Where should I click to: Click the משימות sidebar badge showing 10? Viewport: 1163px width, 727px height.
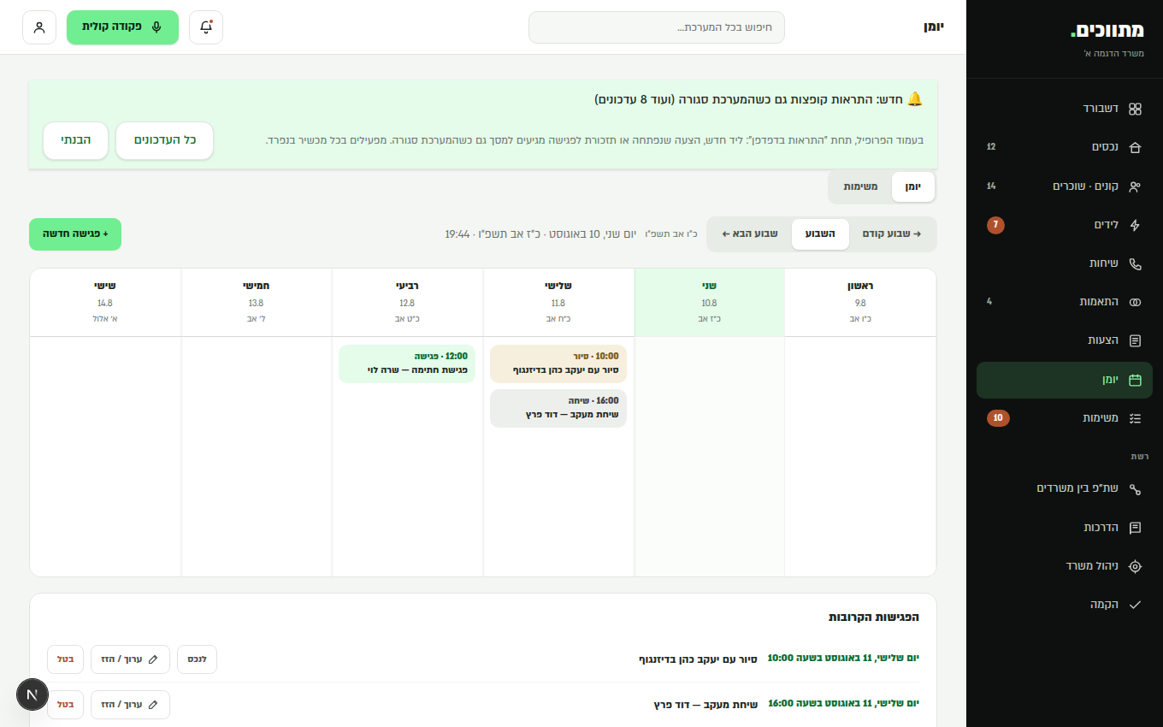tap(998, 418)
